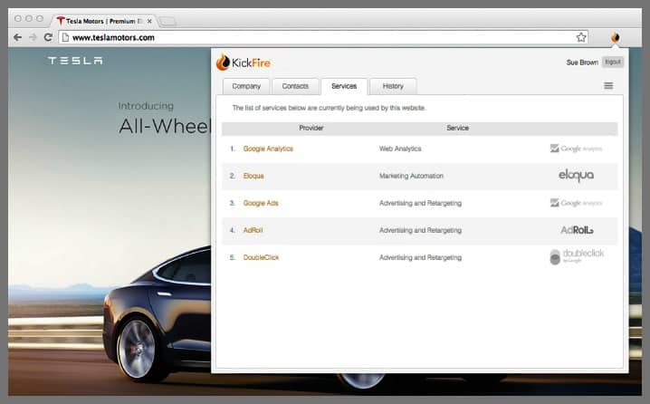Open the KickFire hamburger menu
650x404 pixels.
click(608, 86)
